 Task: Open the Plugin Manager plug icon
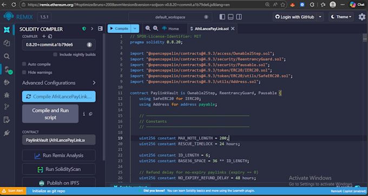pos(6,133)
